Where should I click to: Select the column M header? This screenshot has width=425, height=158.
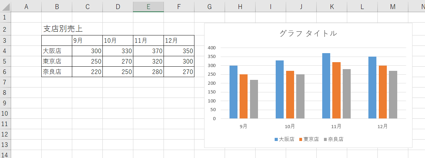[393, 6]
